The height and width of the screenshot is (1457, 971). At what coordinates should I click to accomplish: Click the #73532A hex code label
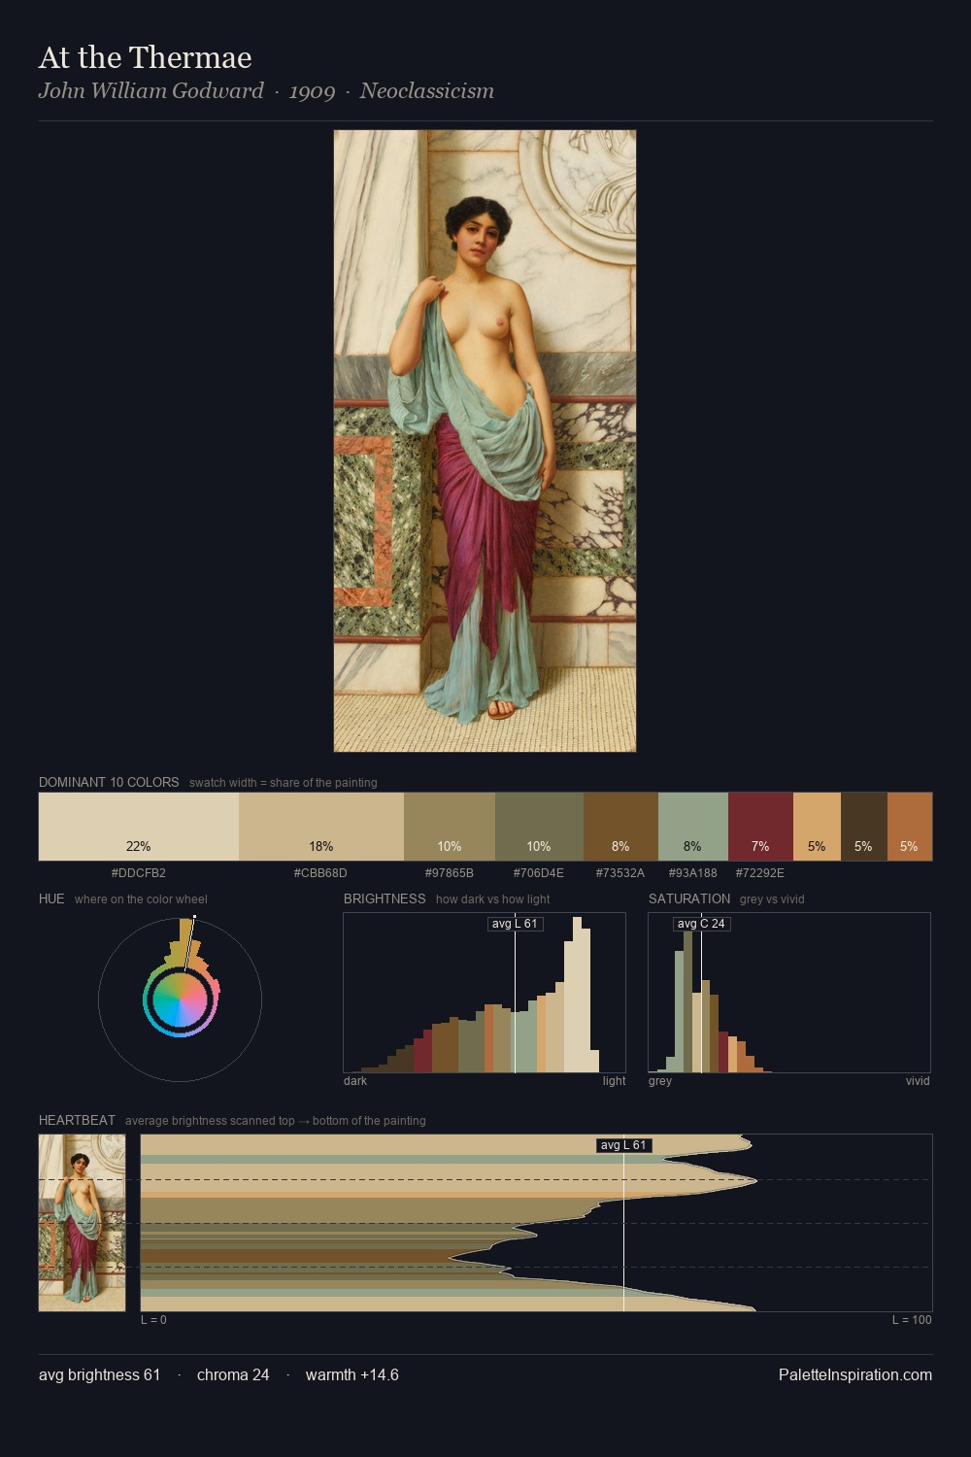620,873
